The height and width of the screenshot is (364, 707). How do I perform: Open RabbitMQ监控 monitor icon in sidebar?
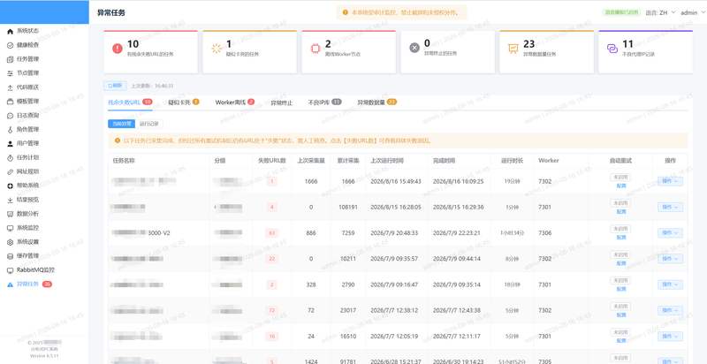(x=10, y=270)
